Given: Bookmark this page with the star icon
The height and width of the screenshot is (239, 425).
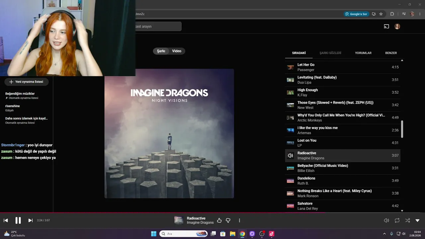Looking at the screenshot, I should tap(381, 14).
